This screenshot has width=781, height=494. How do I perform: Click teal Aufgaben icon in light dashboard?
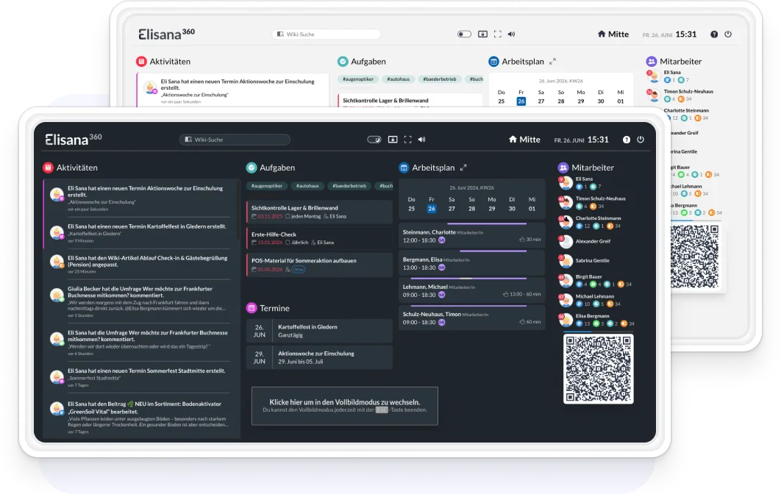point(343,61)
